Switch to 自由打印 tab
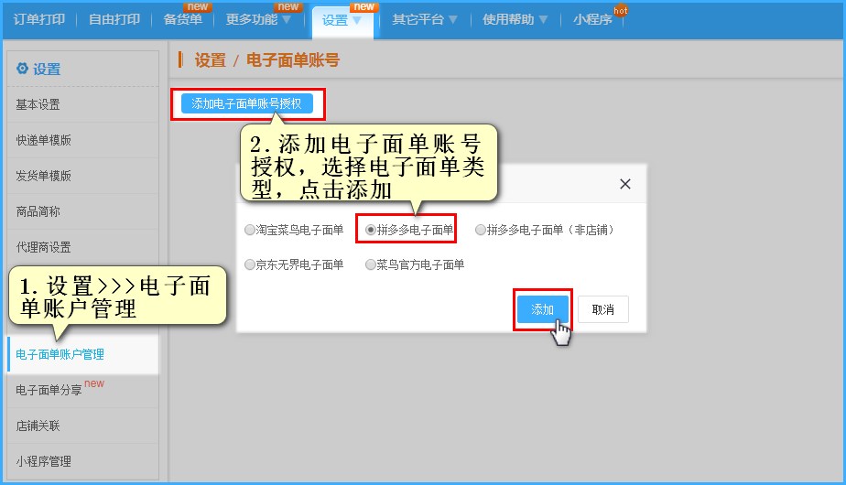This screenshot has height=485, width=846. click(114, 19)
